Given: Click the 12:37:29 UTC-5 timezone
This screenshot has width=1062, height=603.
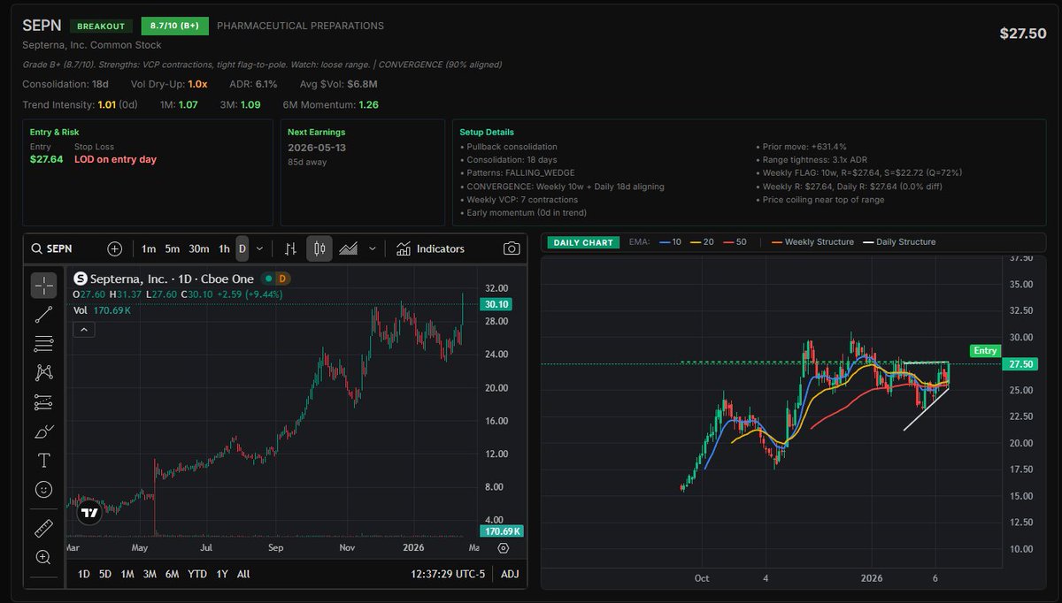Looking at the screenshot, I should click(446, 574).
